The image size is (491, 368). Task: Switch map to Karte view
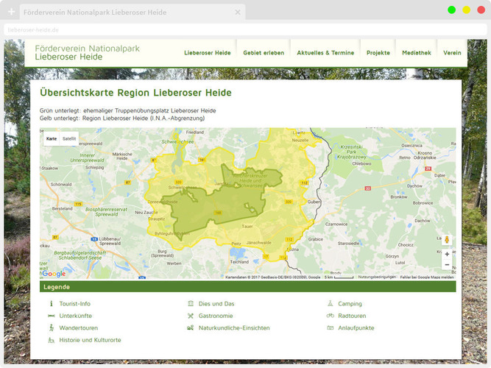point(52,138)
